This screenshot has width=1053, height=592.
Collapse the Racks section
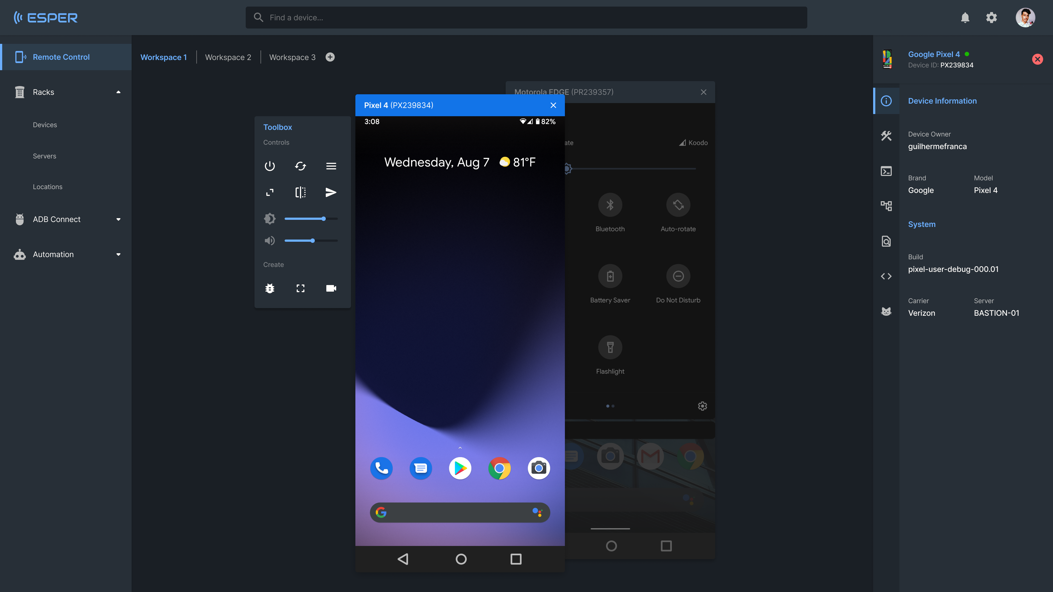coord(118,92)
